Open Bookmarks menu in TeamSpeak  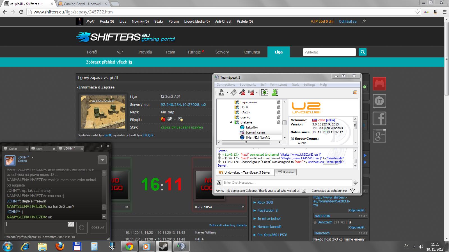coord(248,85)
